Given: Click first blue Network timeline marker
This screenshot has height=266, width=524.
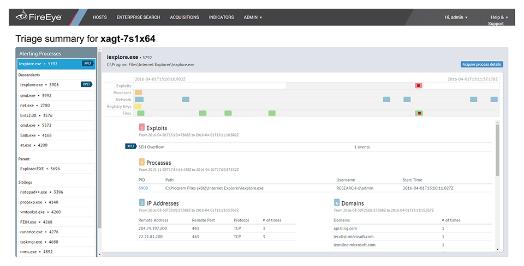Looking at the screenshot, I should pos(139,99).
